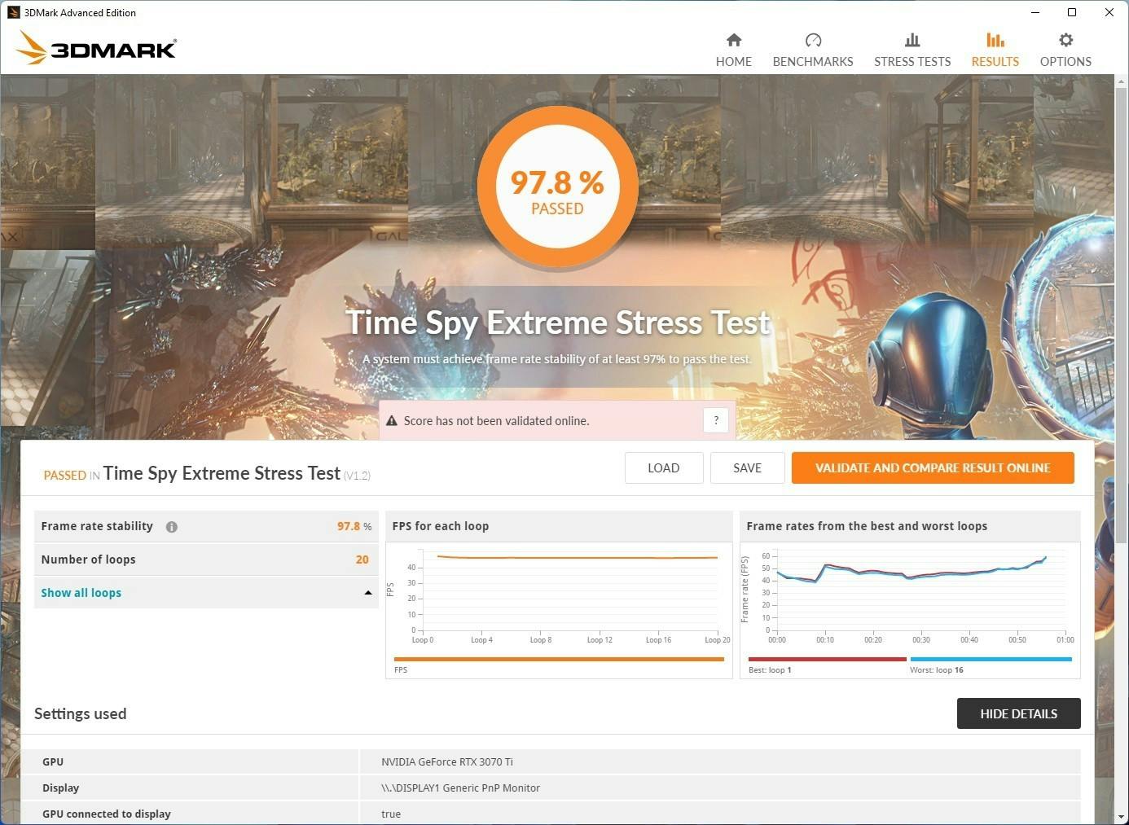Click the question mark help button
1129x825 pixels.
pos(716,420)
